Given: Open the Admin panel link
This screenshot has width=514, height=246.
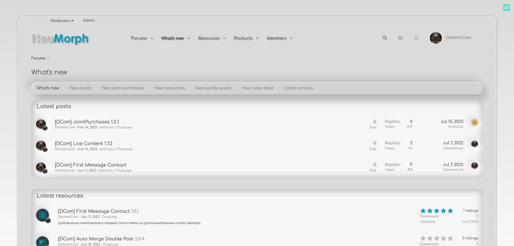Looking at the screenshot, I should pyautogui.click(x=89, y=20).
